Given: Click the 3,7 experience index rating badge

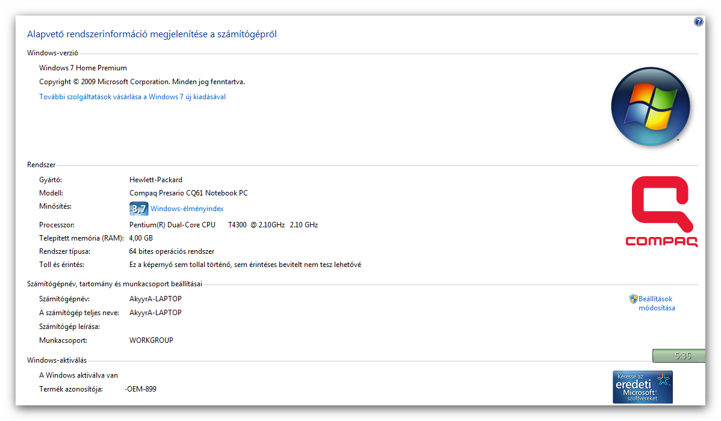Looking at the screenshot, I should (138, 209).
